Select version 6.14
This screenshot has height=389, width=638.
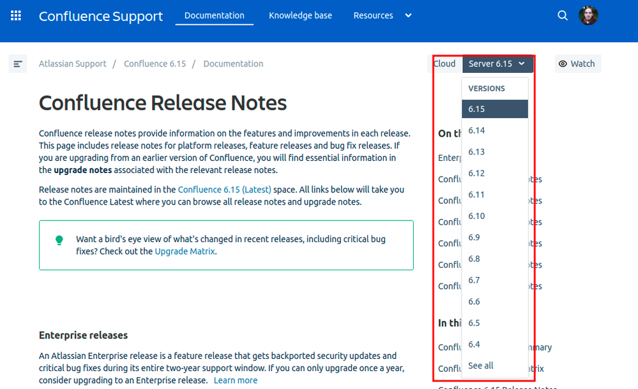point(495,130)
